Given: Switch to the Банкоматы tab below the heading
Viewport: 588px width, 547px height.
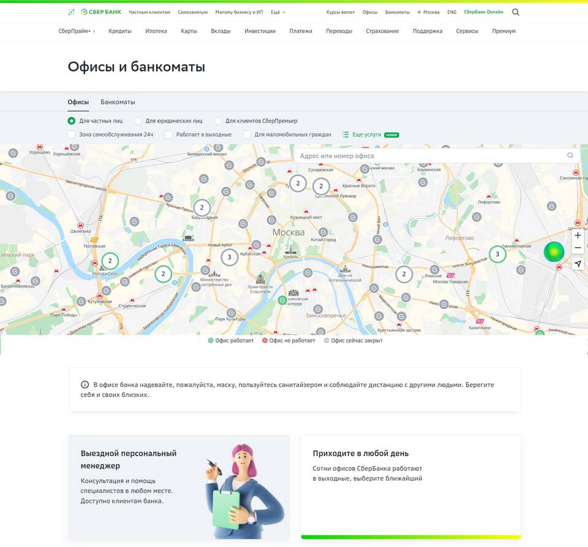Looking at the screenshot, I should (x=118, y=102).
